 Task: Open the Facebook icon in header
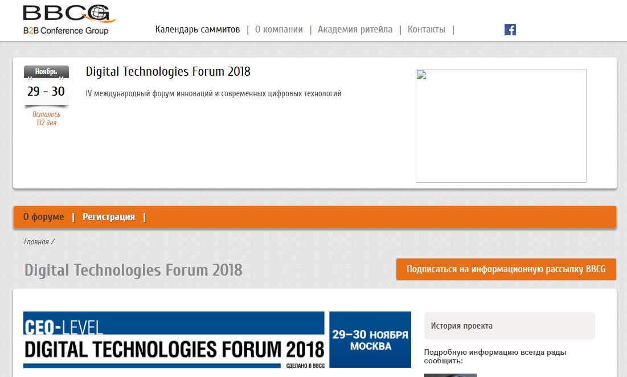(510, 30)
